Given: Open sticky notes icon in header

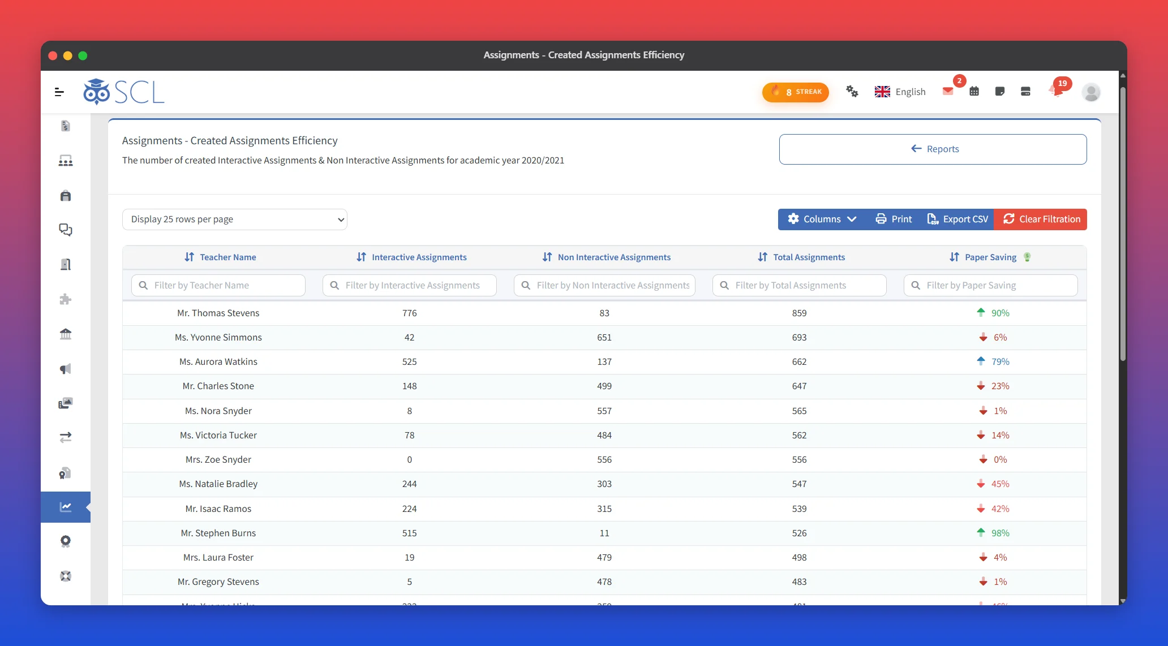Looking at the screenshot, I should [1000, 91].
